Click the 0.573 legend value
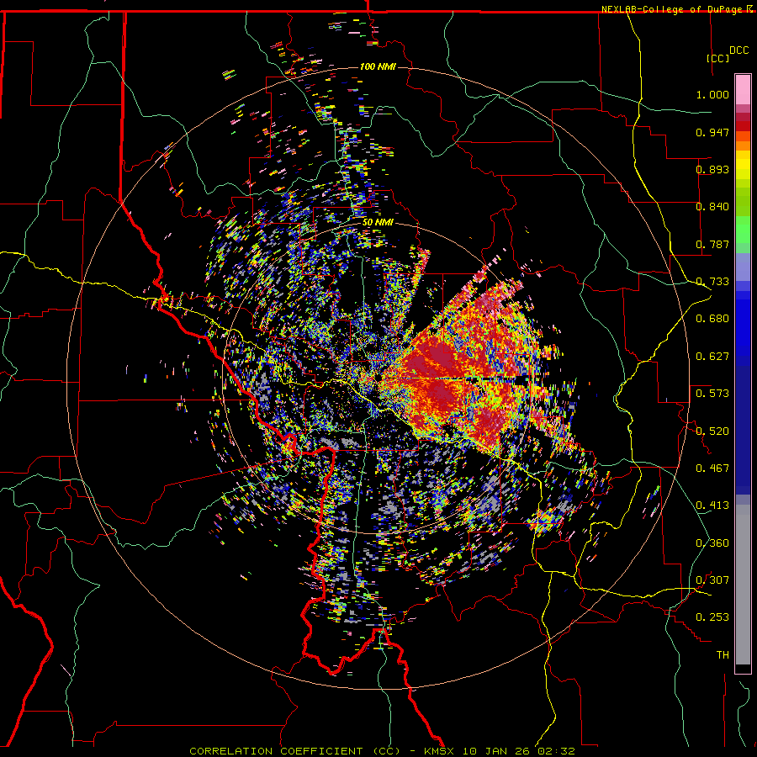757x757 pixels. 712,394
